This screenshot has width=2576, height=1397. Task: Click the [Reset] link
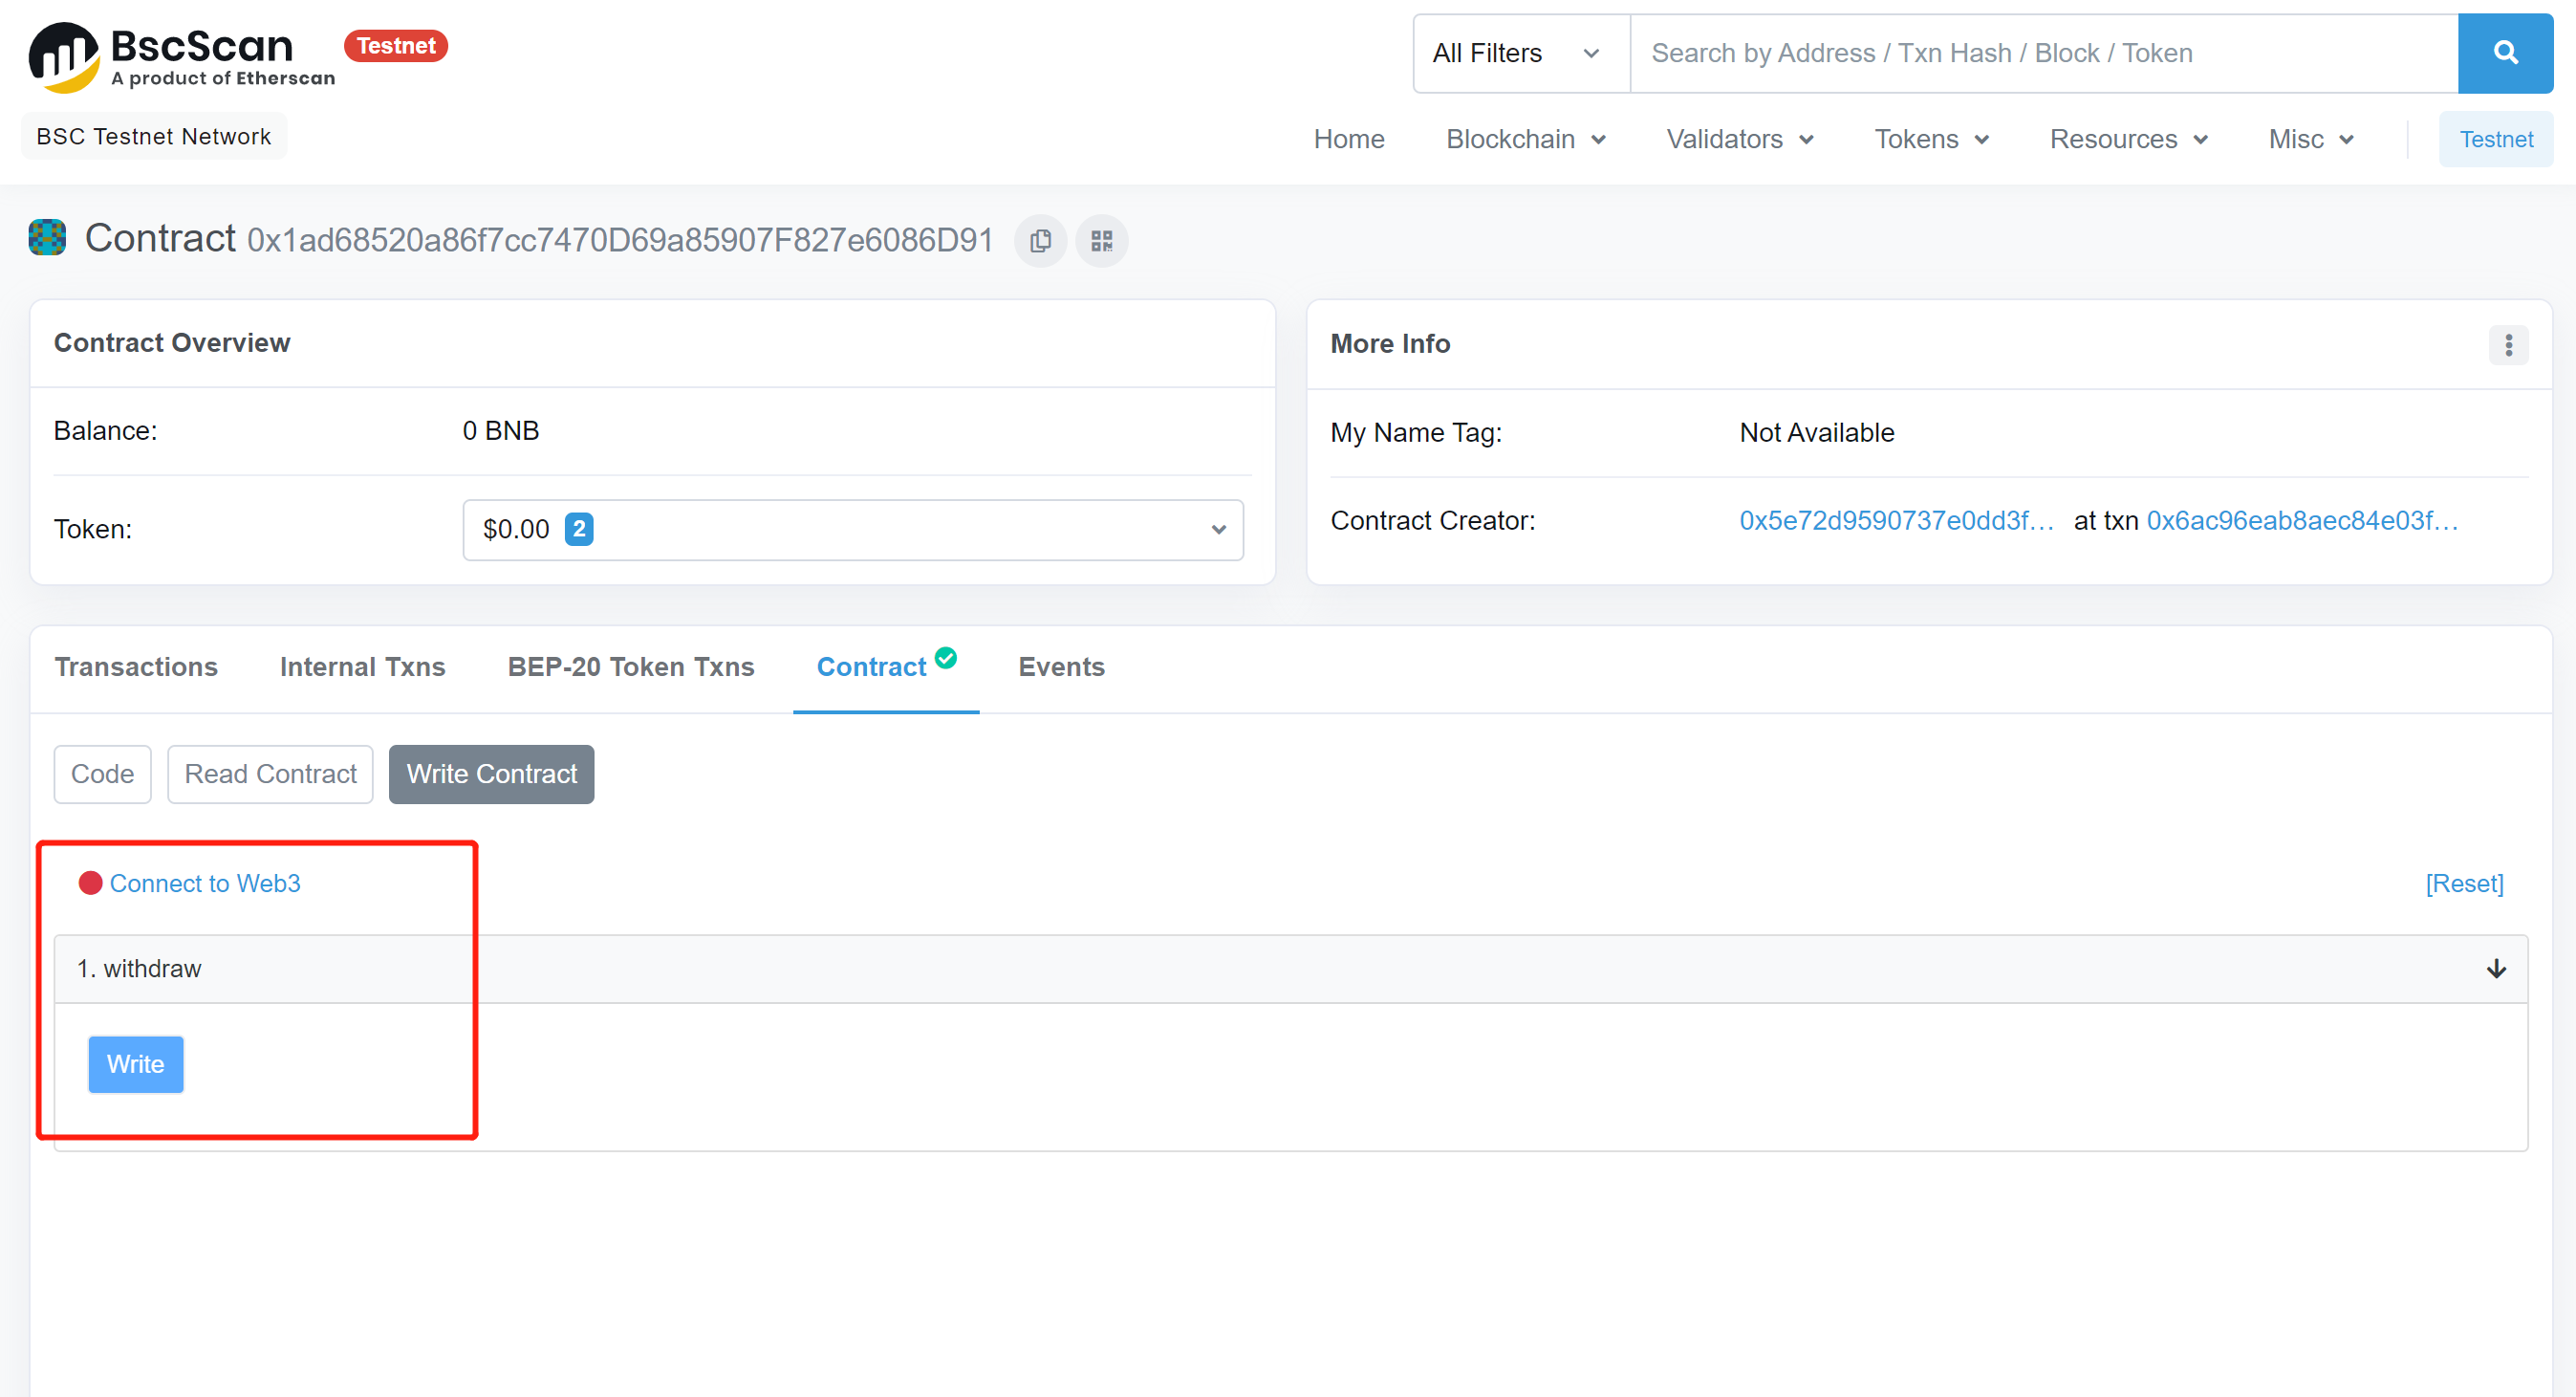pyautogui.click(x=2464, y=883)
